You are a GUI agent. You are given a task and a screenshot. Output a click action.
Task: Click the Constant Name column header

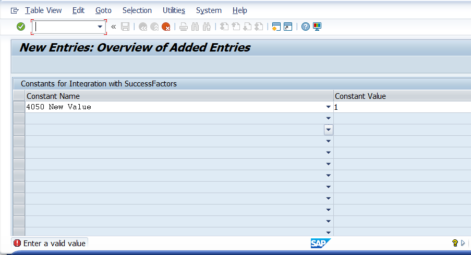click(x=179, y=96)
